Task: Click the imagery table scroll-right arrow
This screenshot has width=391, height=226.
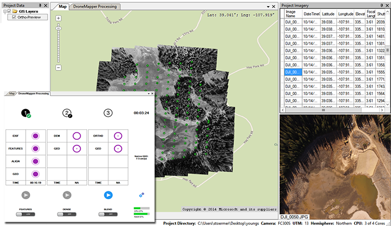Action: 382,110
